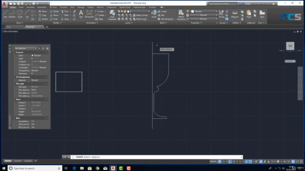Click the Erase tool icon

74,11
